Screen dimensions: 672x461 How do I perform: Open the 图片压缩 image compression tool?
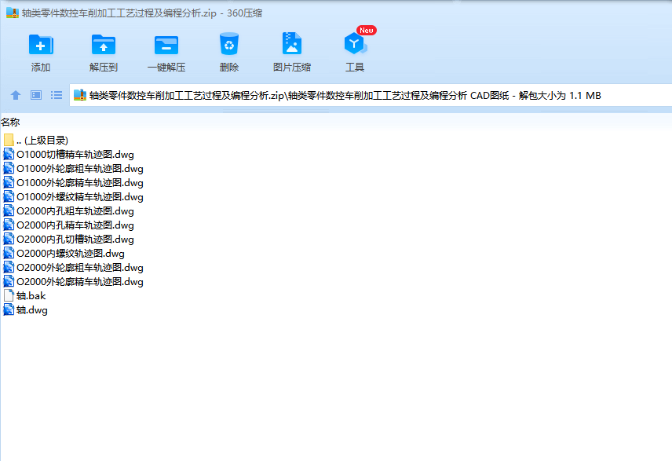[x=292, y=43]
